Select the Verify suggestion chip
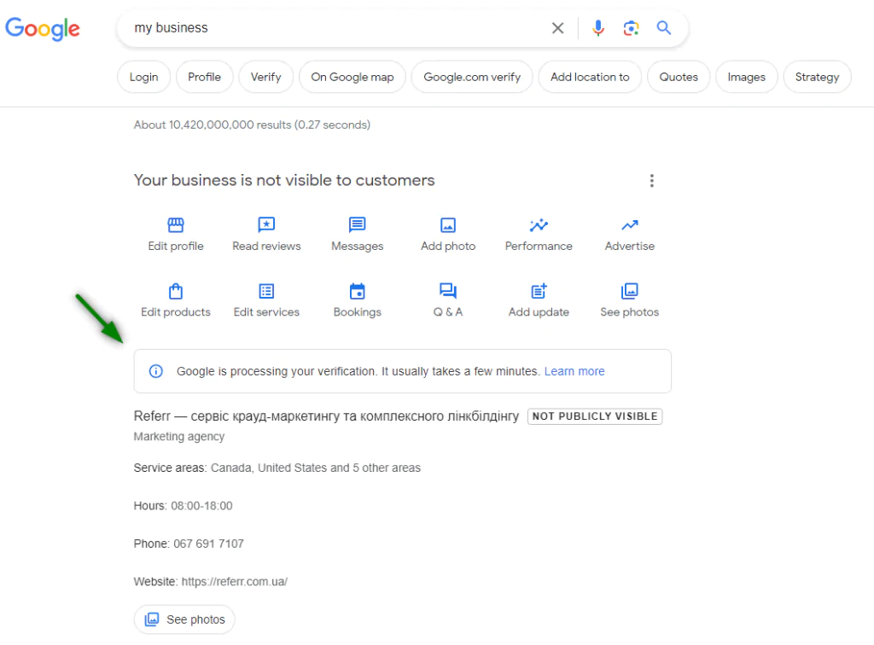874x645 pixels. point(266,77)
